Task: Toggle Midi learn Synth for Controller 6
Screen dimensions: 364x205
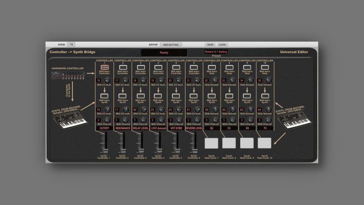Action: [194, 96]
